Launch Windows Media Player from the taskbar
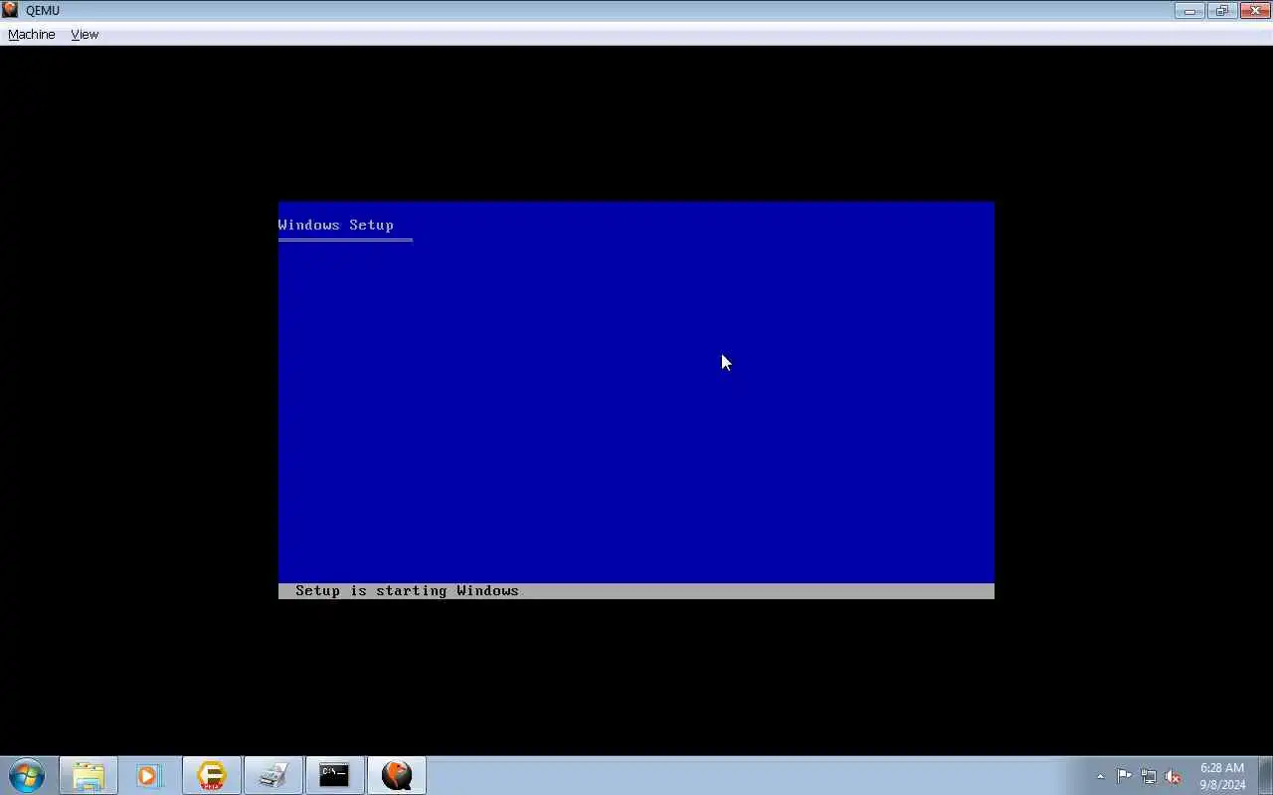 [149, 775]
